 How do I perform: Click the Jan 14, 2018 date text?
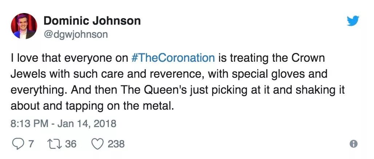87,124
